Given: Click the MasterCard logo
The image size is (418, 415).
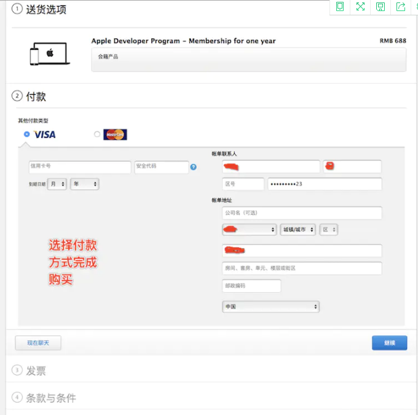Looking at the screenshot, I should 115,135.
